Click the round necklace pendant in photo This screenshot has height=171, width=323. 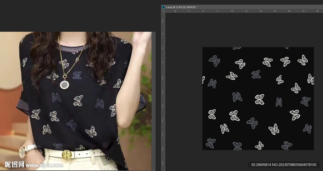65,84
